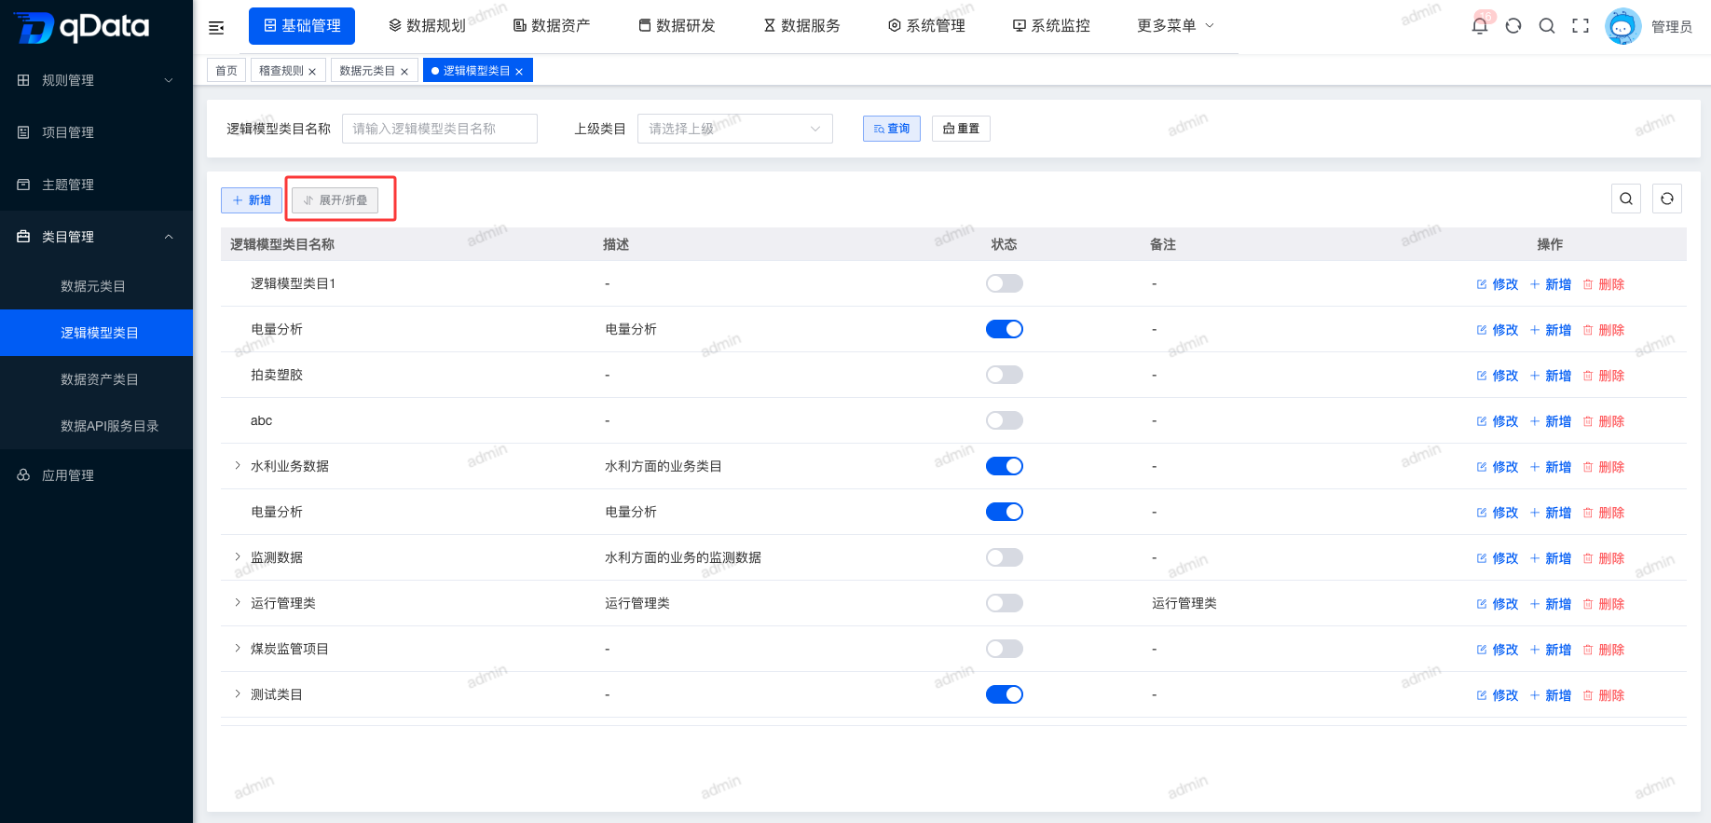Toggle status of 监测数据
1711x823 pixels.
tap(1005, 557)
